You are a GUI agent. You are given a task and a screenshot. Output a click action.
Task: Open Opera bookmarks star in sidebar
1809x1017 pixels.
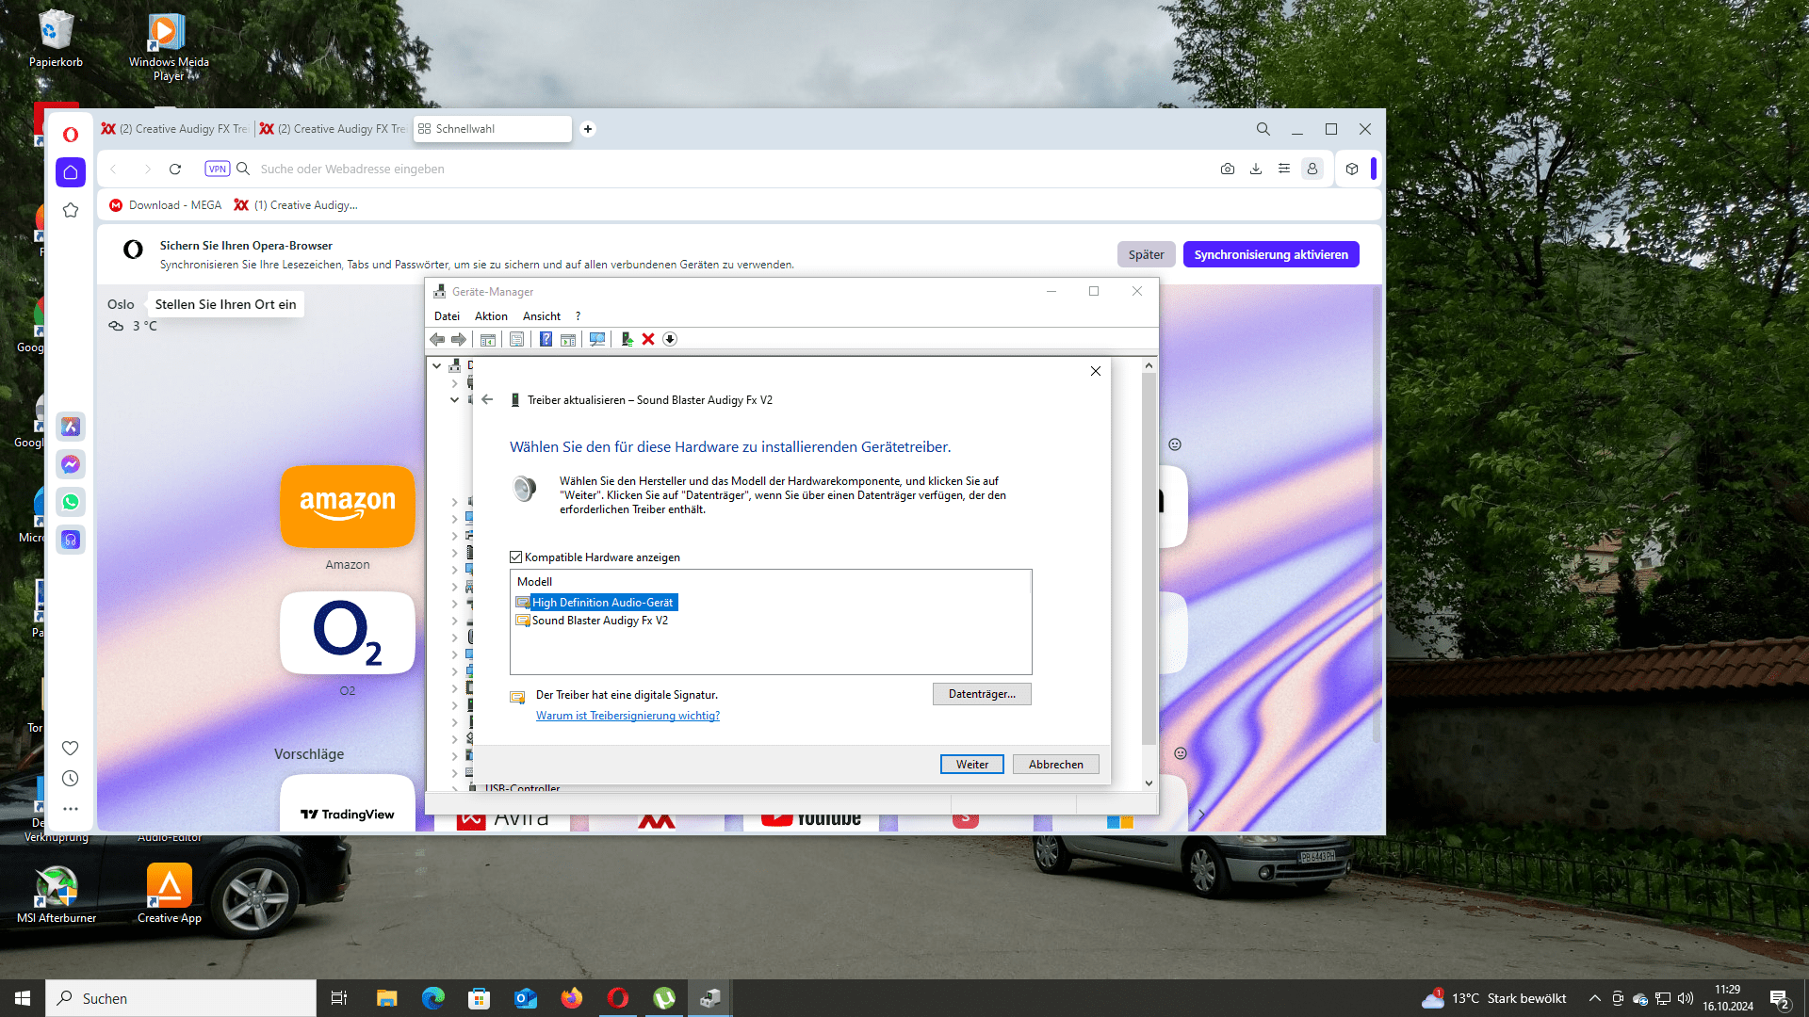[71, 210]
